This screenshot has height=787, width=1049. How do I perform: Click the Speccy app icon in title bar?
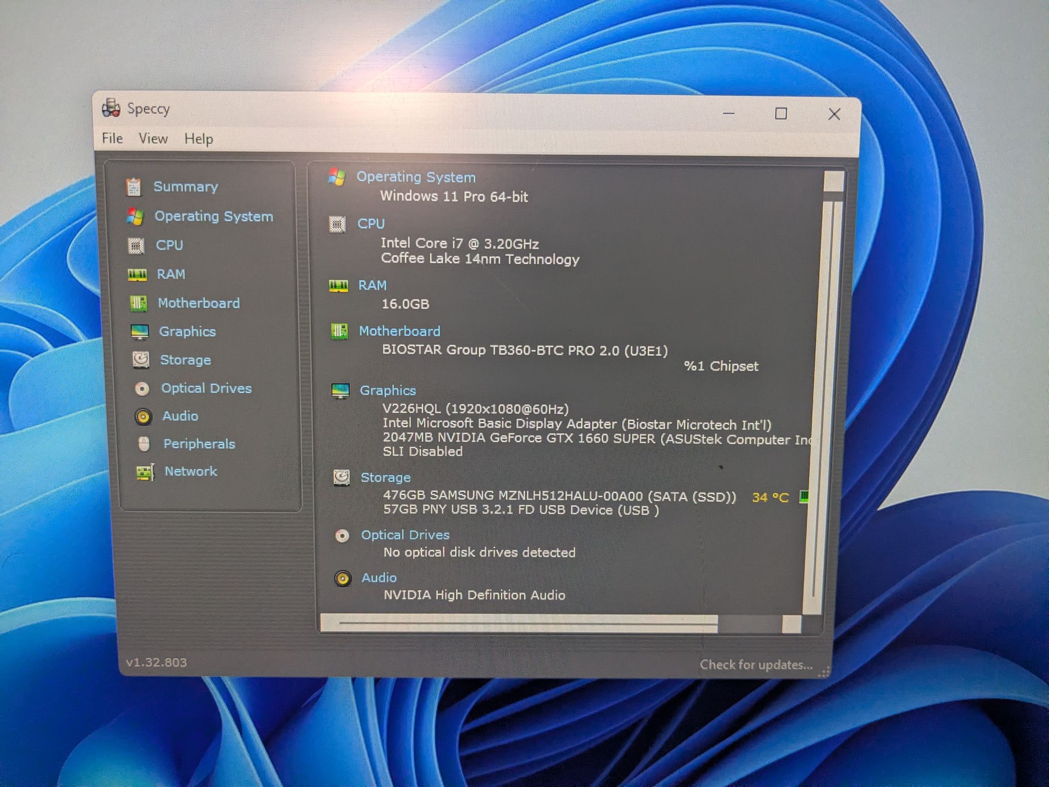tap(111, 108)
